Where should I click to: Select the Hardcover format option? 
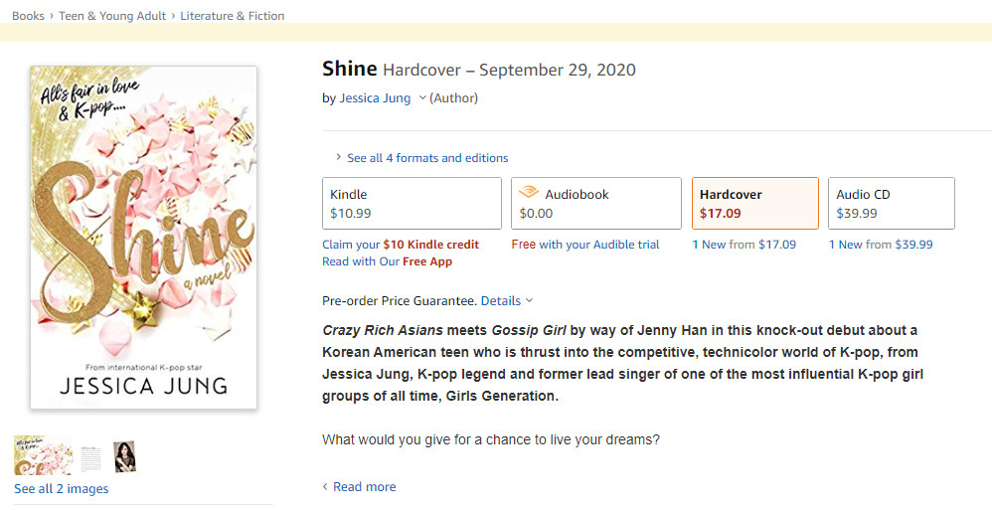tap(754, 204)
